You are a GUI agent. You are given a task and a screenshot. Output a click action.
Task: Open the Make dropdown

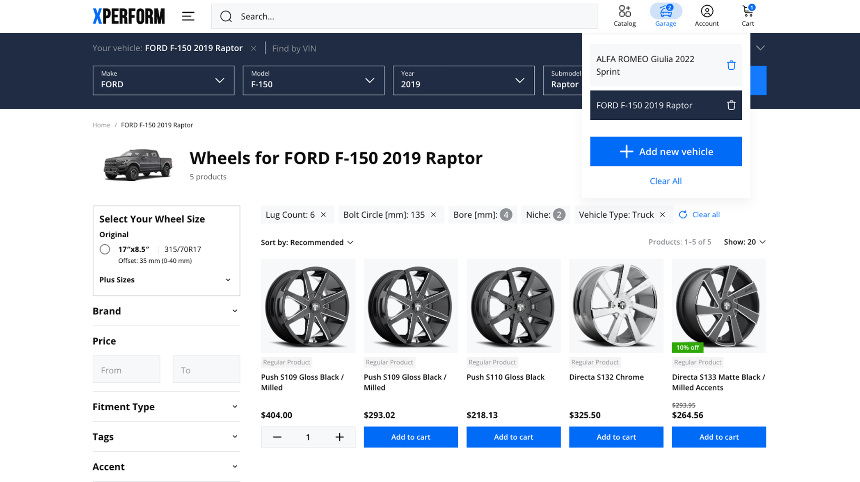click(x=163, y=80)
